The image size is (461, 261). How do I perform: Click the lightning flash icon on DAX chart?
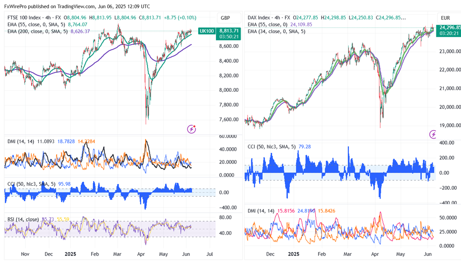(433, 134)
